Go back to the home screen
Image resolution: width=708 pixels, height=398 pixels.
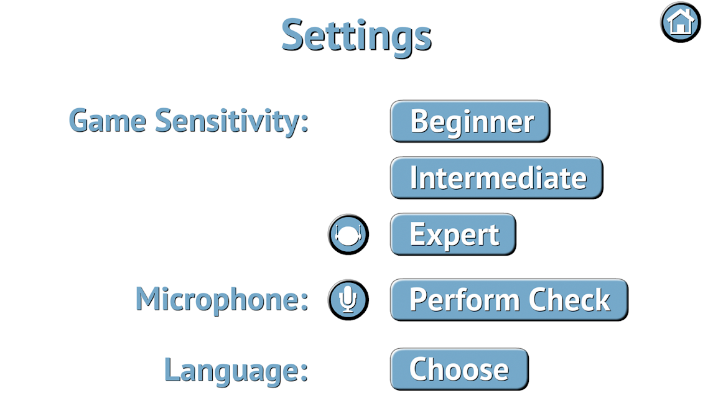coord(681,22)
